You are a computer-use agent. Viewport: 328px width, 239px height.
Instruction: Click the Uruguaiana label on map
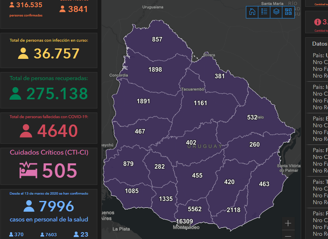click(x=153, y=7)
